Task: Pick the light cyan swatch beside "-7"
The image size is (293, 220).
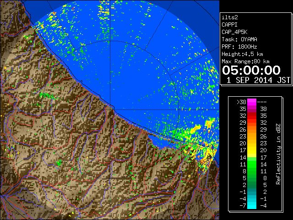Action: coord(252,206)
